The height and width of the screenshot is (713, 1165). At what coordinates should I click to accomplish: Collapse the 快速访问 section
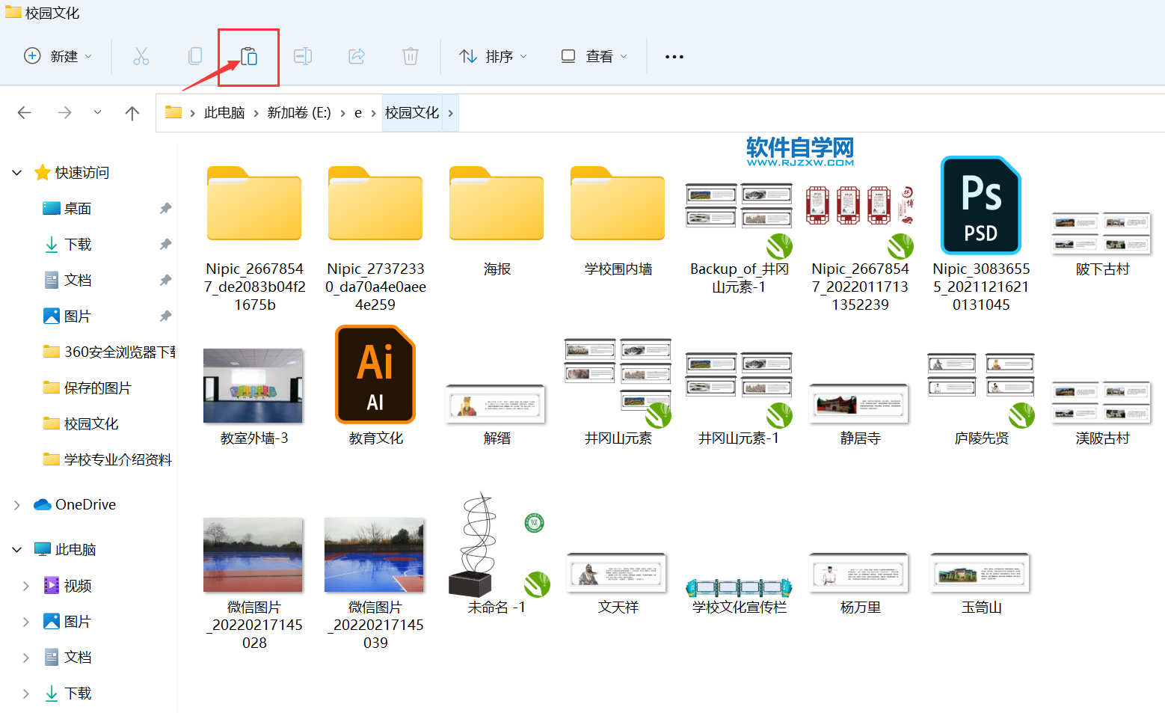(17, 173)
